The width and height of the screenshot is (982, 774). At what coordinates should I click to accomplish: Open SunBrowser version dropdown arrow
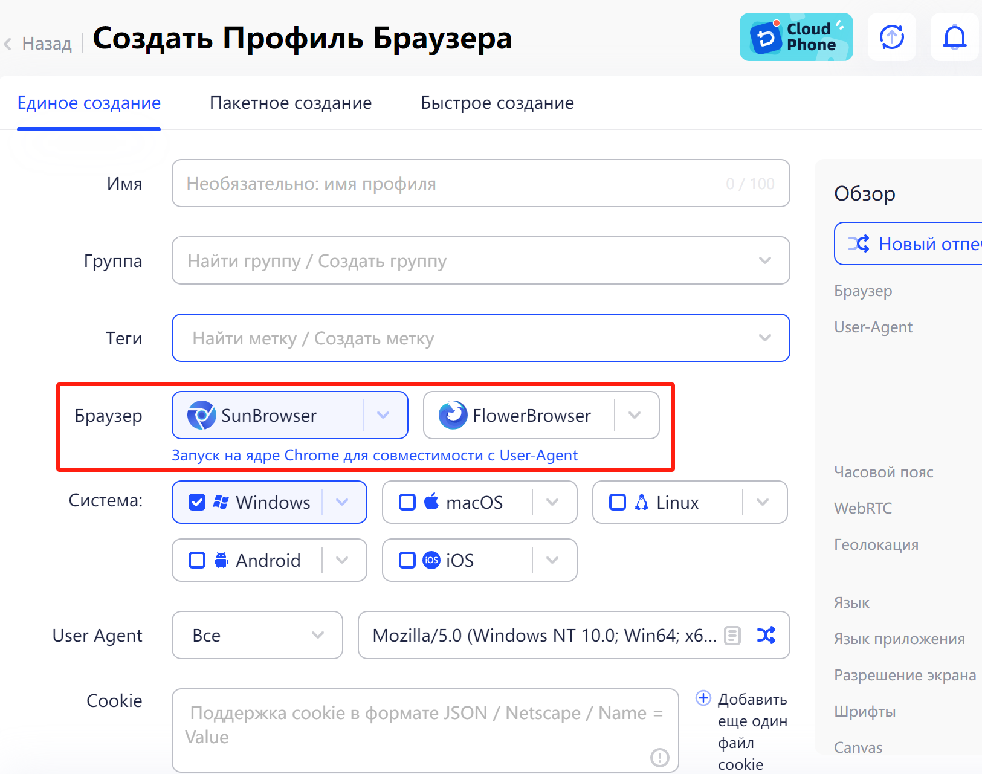tap(383, 415)
